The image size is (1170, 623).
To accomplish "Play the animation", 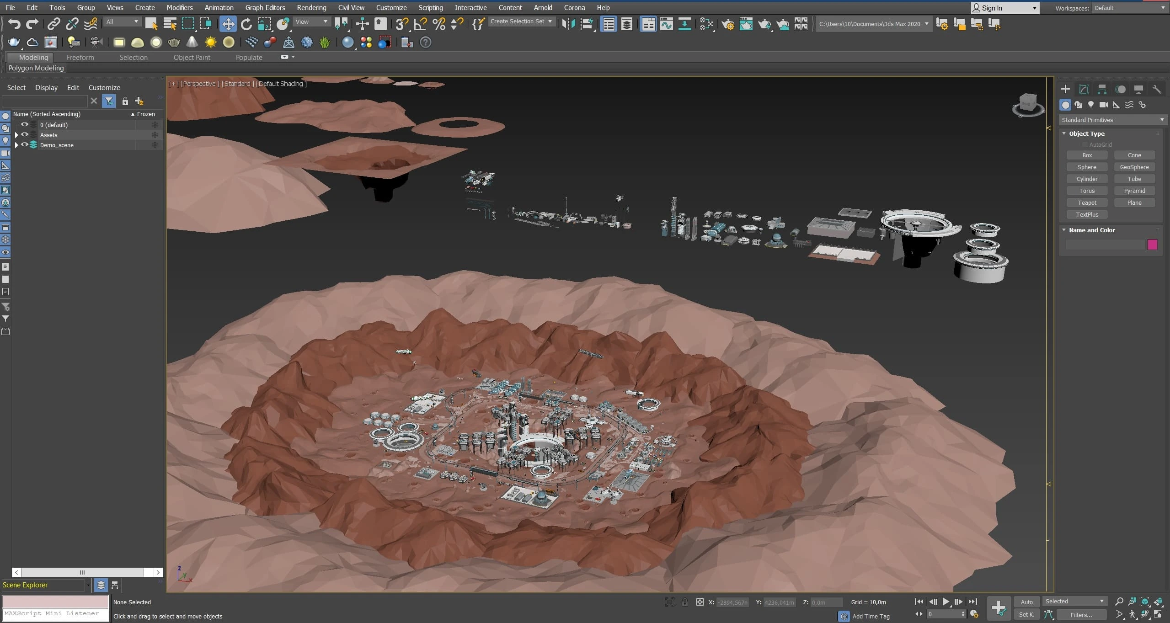I will pos(946,602).
